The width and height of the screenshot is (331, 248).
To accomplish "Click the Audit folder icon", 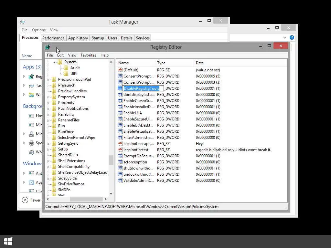I will point(66,68).
